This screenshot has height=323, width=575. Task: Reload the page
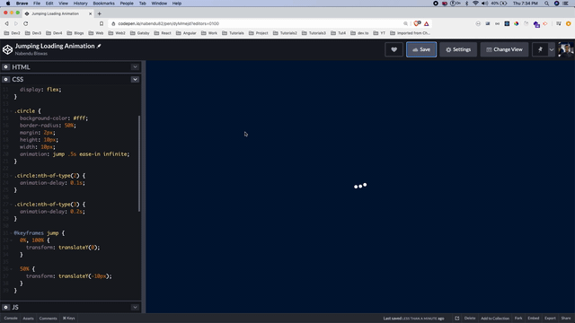(x=26, y=23)
